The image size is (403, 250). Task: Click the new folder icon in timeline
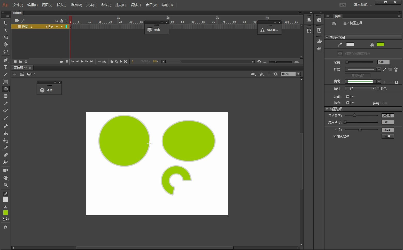(20, 62)
